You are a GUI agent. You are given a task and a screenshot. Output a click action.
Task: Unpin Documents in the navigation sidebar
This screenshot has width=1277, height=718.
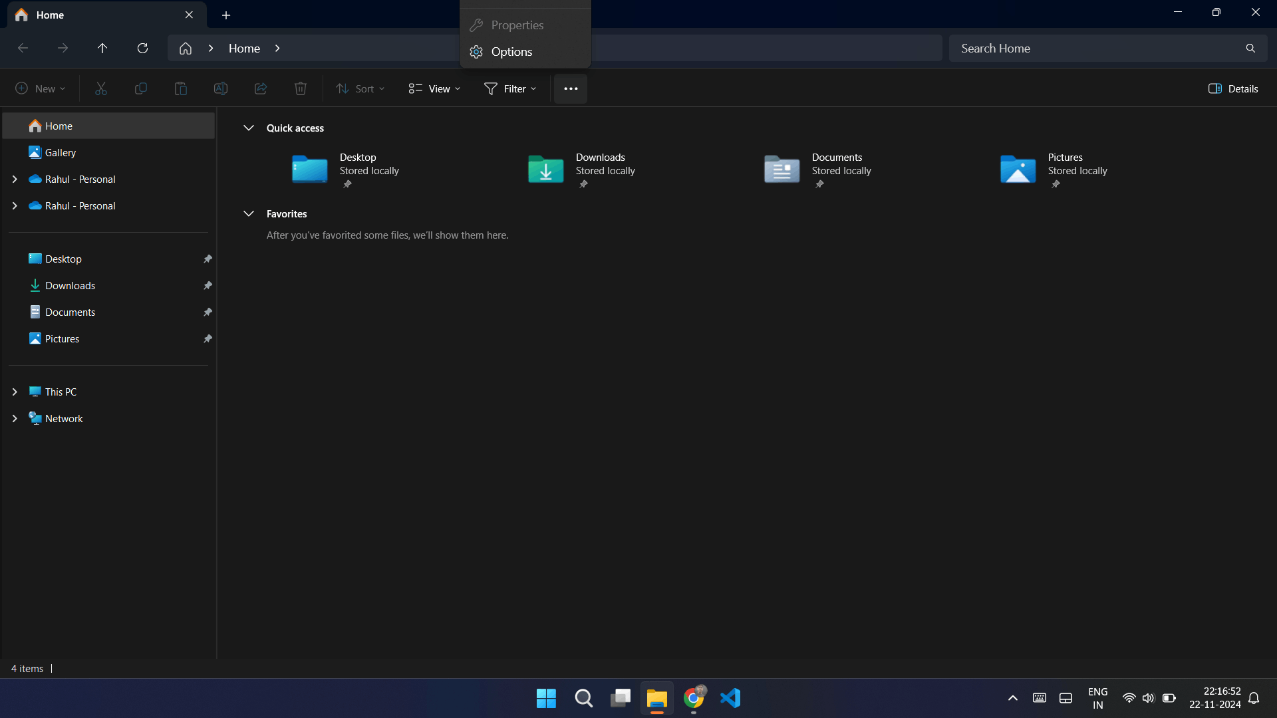pyautogui.click(x=208, y=312)
